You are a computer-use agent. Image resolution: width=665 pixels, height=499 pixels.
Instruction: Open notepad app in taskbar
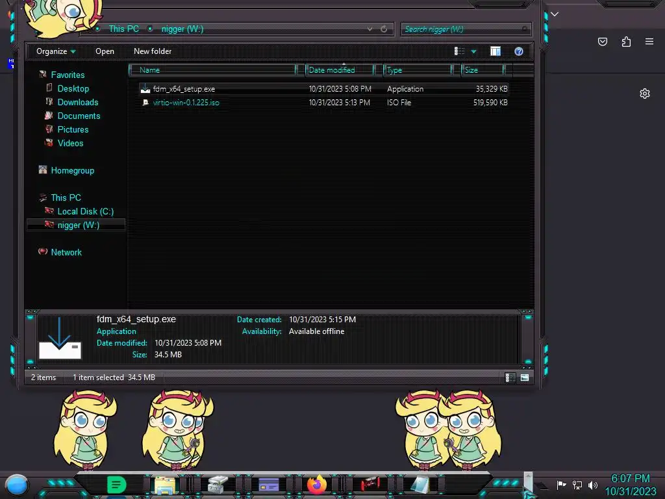[420, 485]
